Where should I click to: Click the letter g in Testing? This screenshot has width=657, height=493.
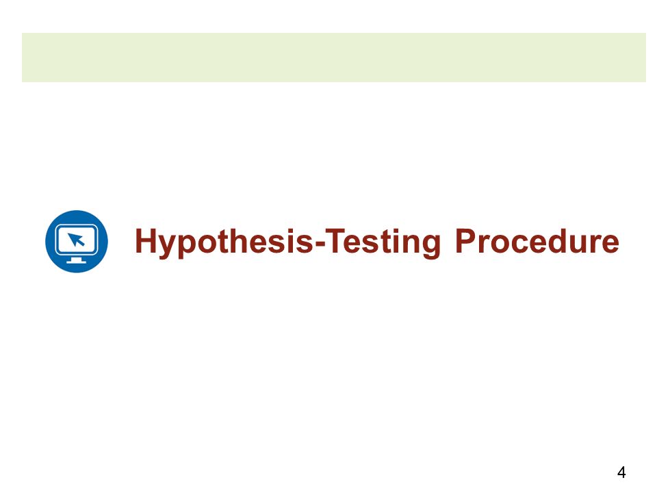(432, 247)
